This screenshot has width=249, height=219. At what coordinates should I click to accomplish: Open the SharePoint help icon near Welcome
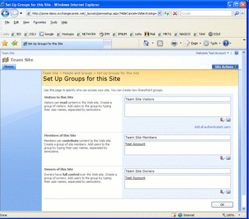click(236, 53)
